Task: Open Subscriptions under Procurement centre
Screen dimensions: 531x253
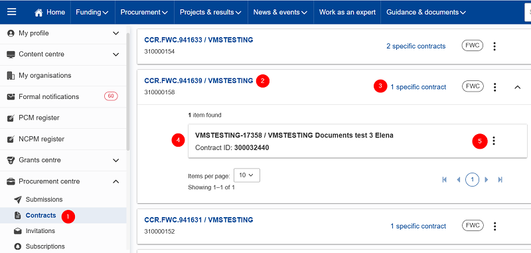Action: coord(63,246)
